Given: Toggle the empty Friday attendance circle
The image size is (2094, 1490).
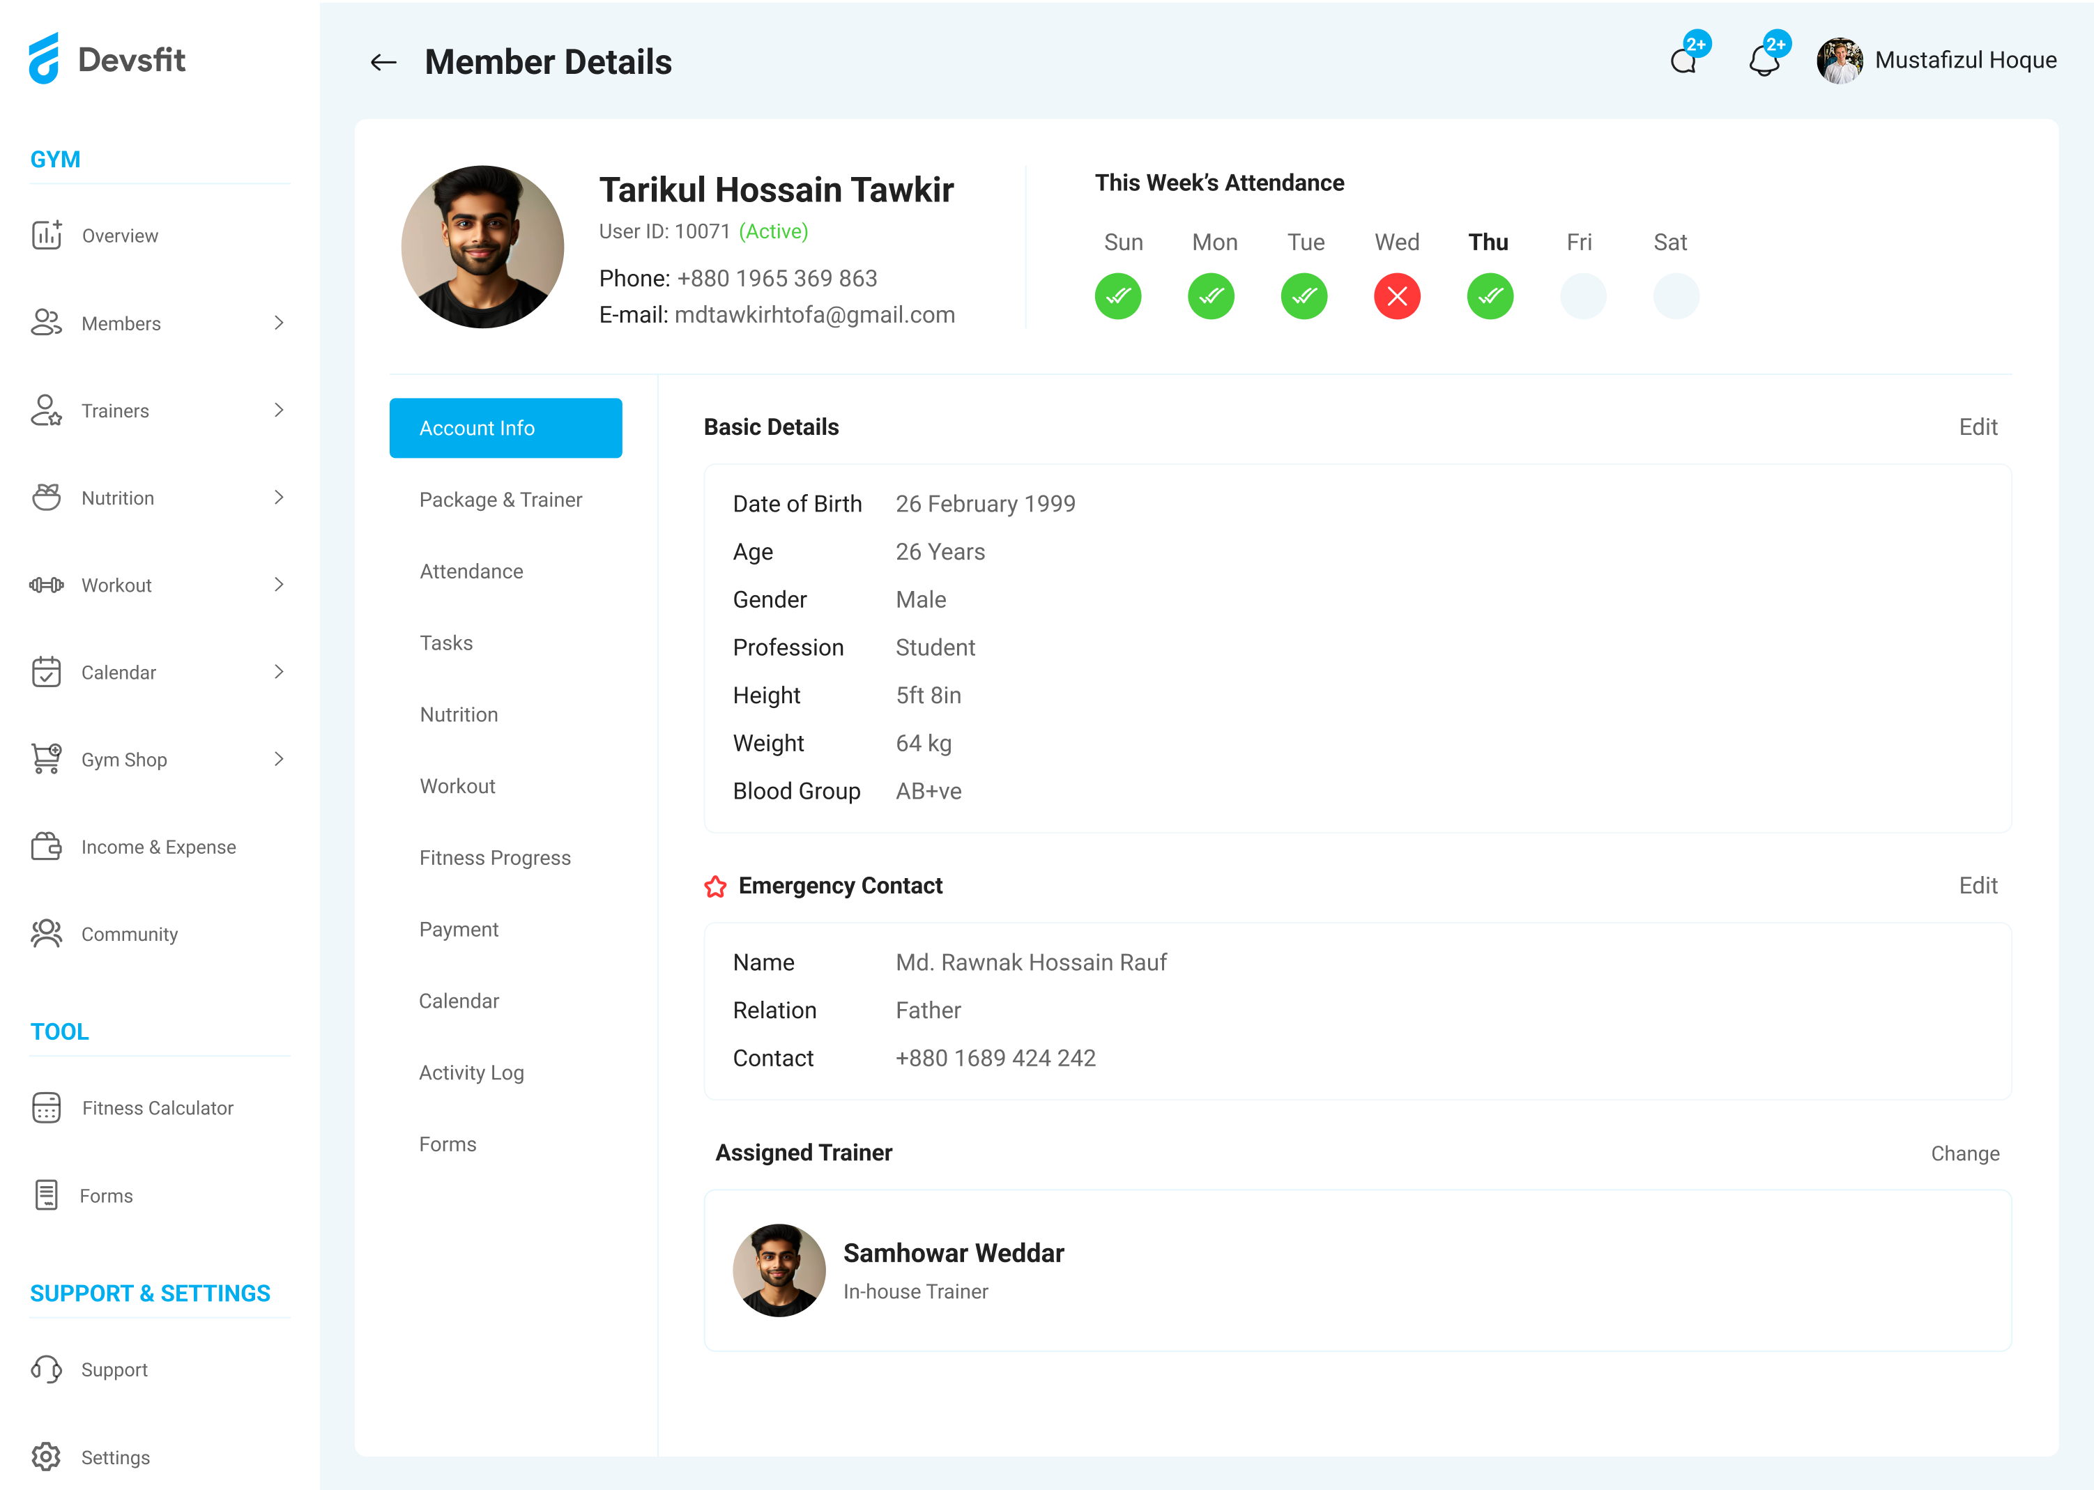Looking at the screenshot, I should click(x=1583, y=295).
